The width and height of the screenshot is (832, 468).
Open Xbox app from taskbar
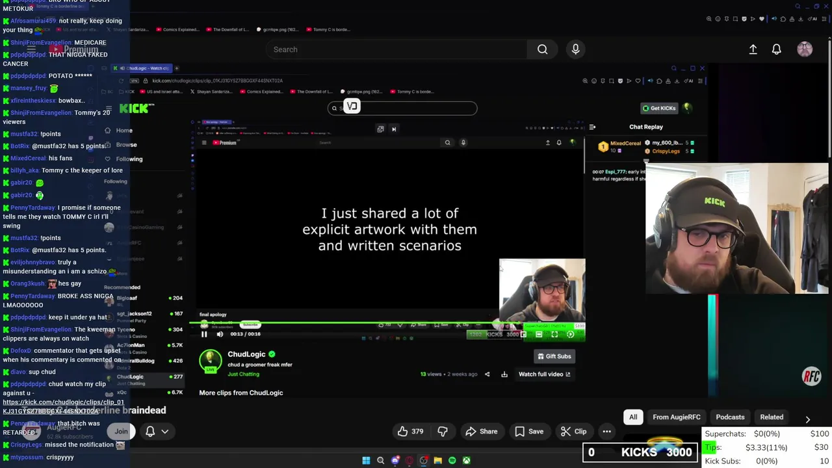click(x=466, y=461)
